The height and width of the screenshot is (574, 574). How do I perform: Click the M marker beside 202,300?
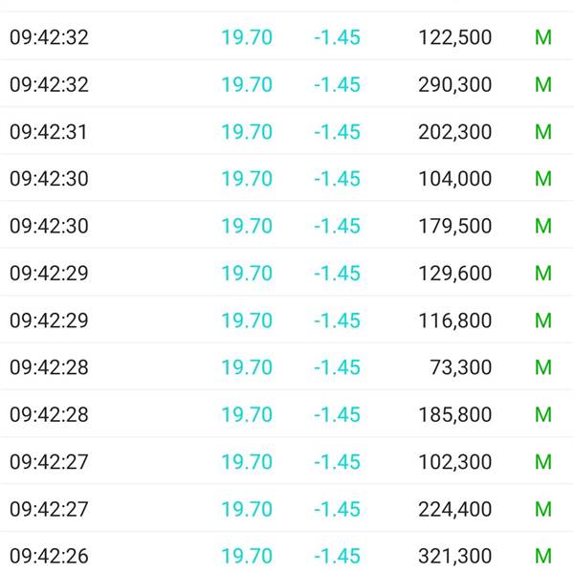coord(543,132)
